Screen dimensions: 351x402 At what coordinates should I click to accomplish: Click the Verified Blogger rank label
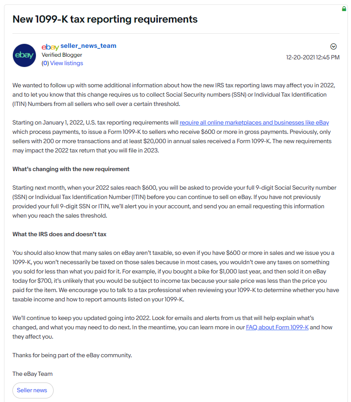[62, 55]
